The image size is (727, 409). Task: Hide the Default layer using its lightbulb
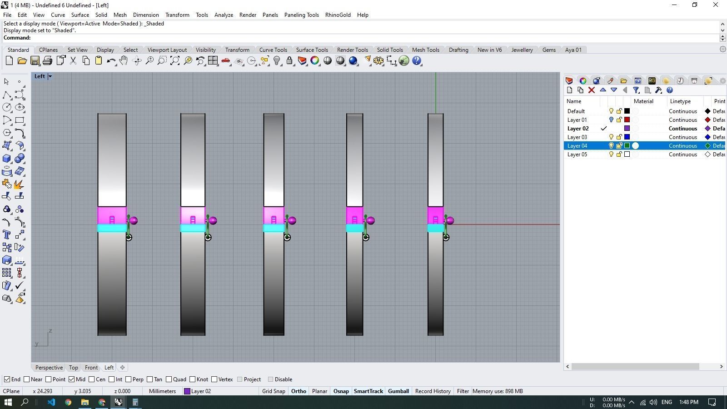[x=611, y=111]
